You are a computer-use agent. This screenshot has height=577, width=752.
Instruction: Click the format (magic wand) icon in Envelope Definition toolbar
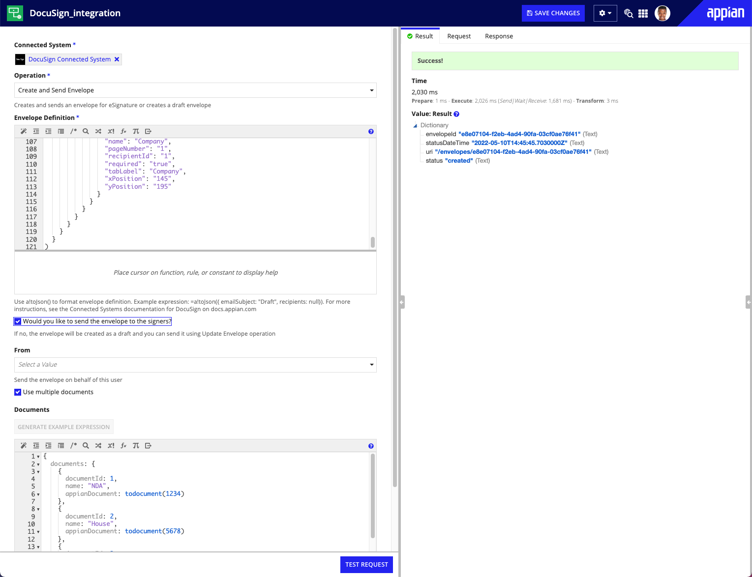[x=24, y=131]
